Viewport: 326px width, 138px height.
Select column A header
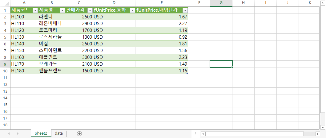[x=24, y=3]
